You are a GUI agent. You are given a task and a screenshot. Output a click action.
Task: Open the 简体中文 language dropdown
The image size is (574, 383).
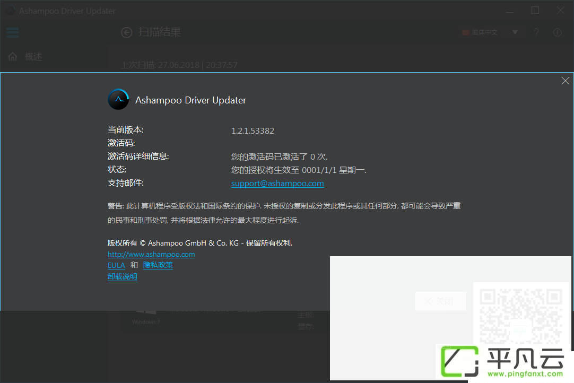(490, 32)
